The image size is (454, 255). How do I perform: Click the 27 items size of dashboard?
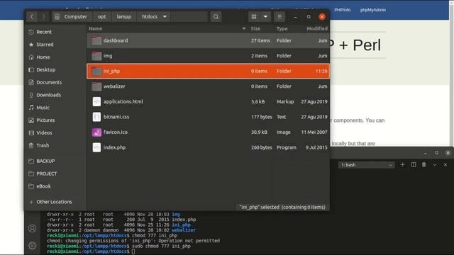(x=260, y=40)
